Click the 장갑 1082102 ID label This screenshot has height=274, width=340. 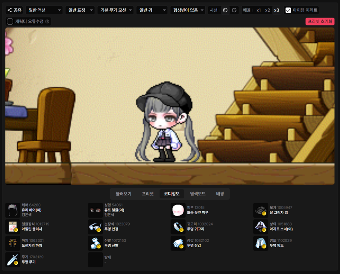click(198, 240)
